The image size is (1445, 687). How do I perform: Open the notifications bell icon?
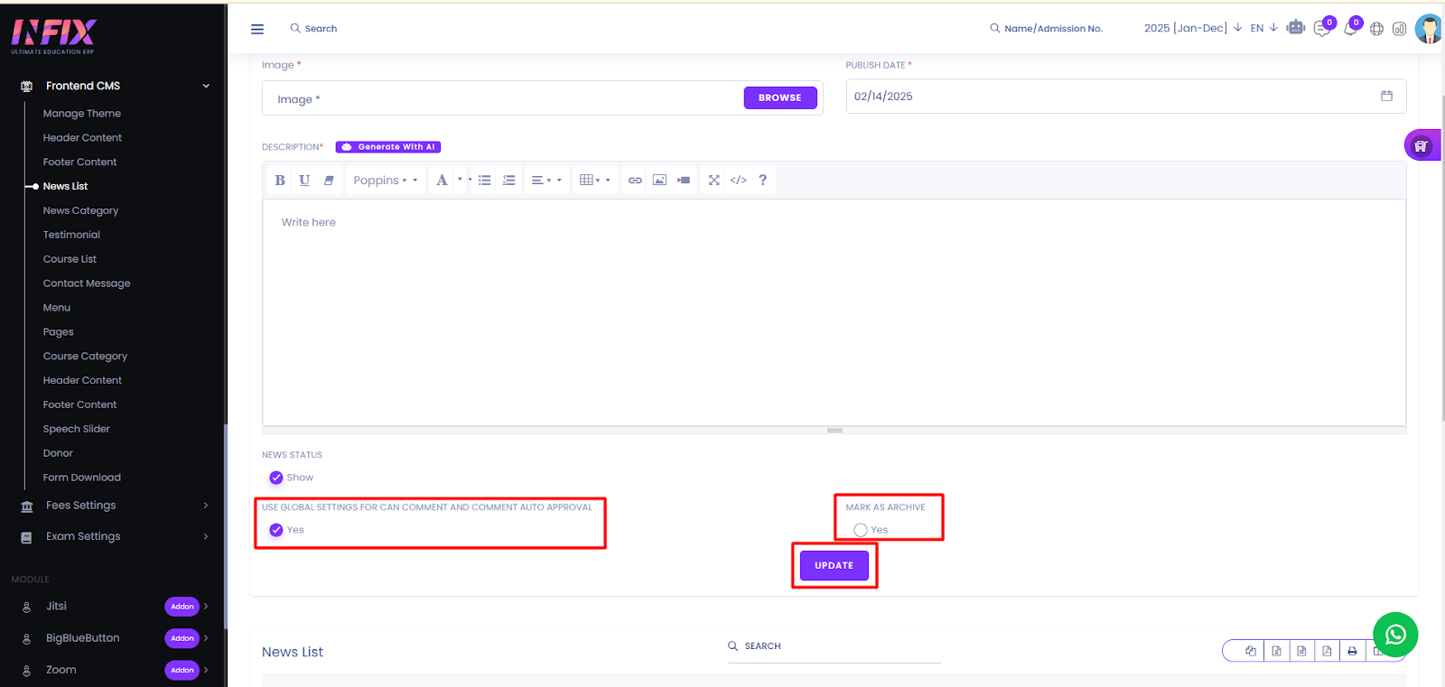[1349, 29]
